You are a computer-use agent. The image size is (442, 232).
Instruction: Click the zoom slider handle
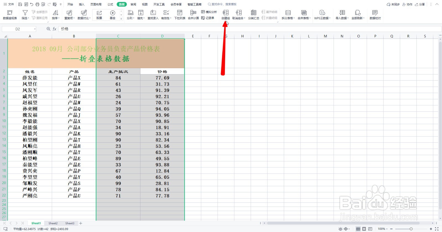[x=411, y=229]
